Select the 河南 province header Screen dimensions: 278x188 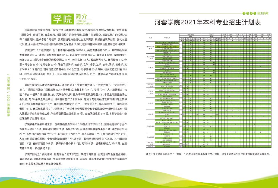[x=231, y=35]
